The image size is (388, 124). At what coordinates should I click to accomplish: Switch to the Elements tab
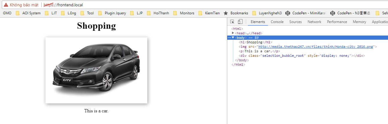tap(258, 22)
